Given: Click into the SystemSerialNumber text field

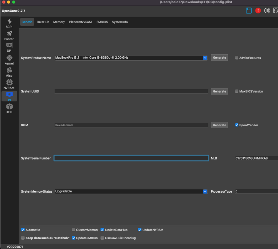Looking at the screenshot, I should [x=131, y=158].
